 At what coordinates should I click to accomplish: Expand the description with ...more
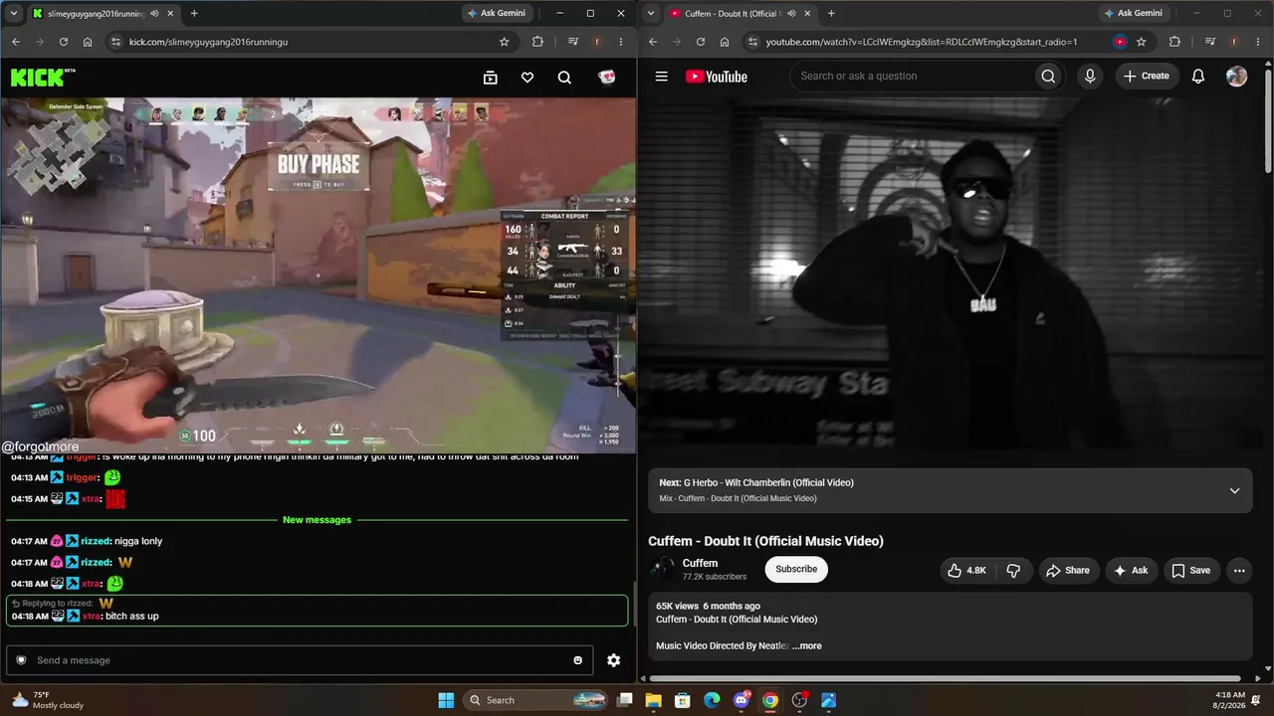pos(807,645)
